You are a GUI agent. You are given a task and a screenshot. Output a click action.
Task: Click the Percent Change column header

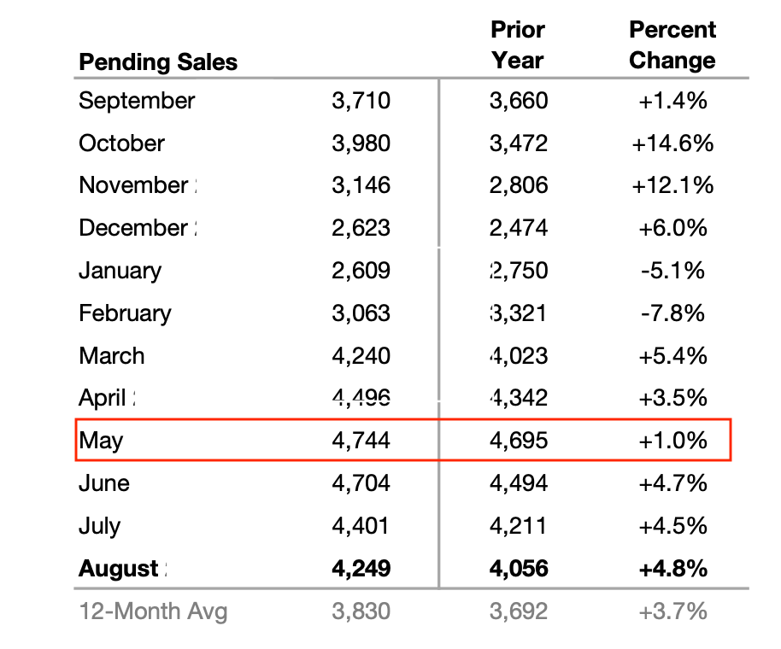[672, 45]
